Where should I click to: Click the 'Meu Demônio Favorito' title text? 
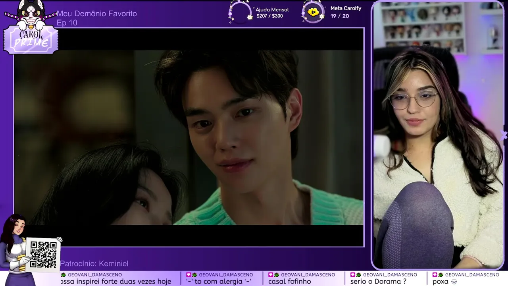(97, 14)
